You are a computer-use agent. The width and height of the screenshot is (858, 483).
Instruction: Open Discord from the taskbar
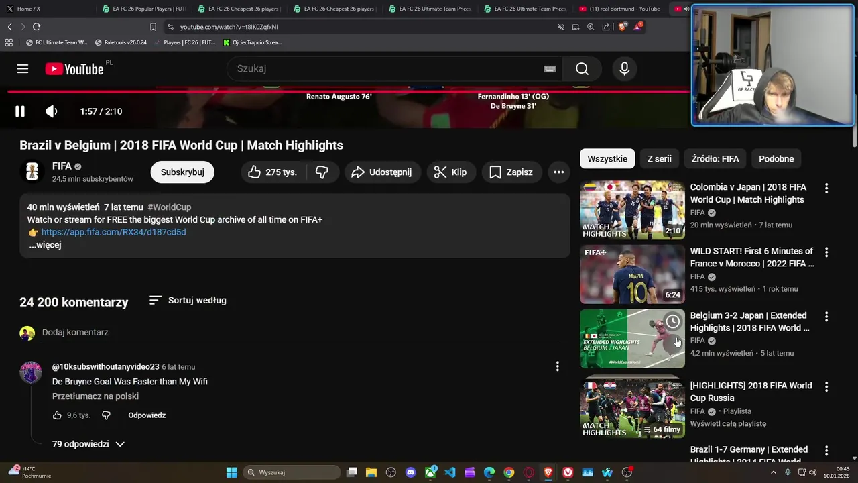point(411,472)
